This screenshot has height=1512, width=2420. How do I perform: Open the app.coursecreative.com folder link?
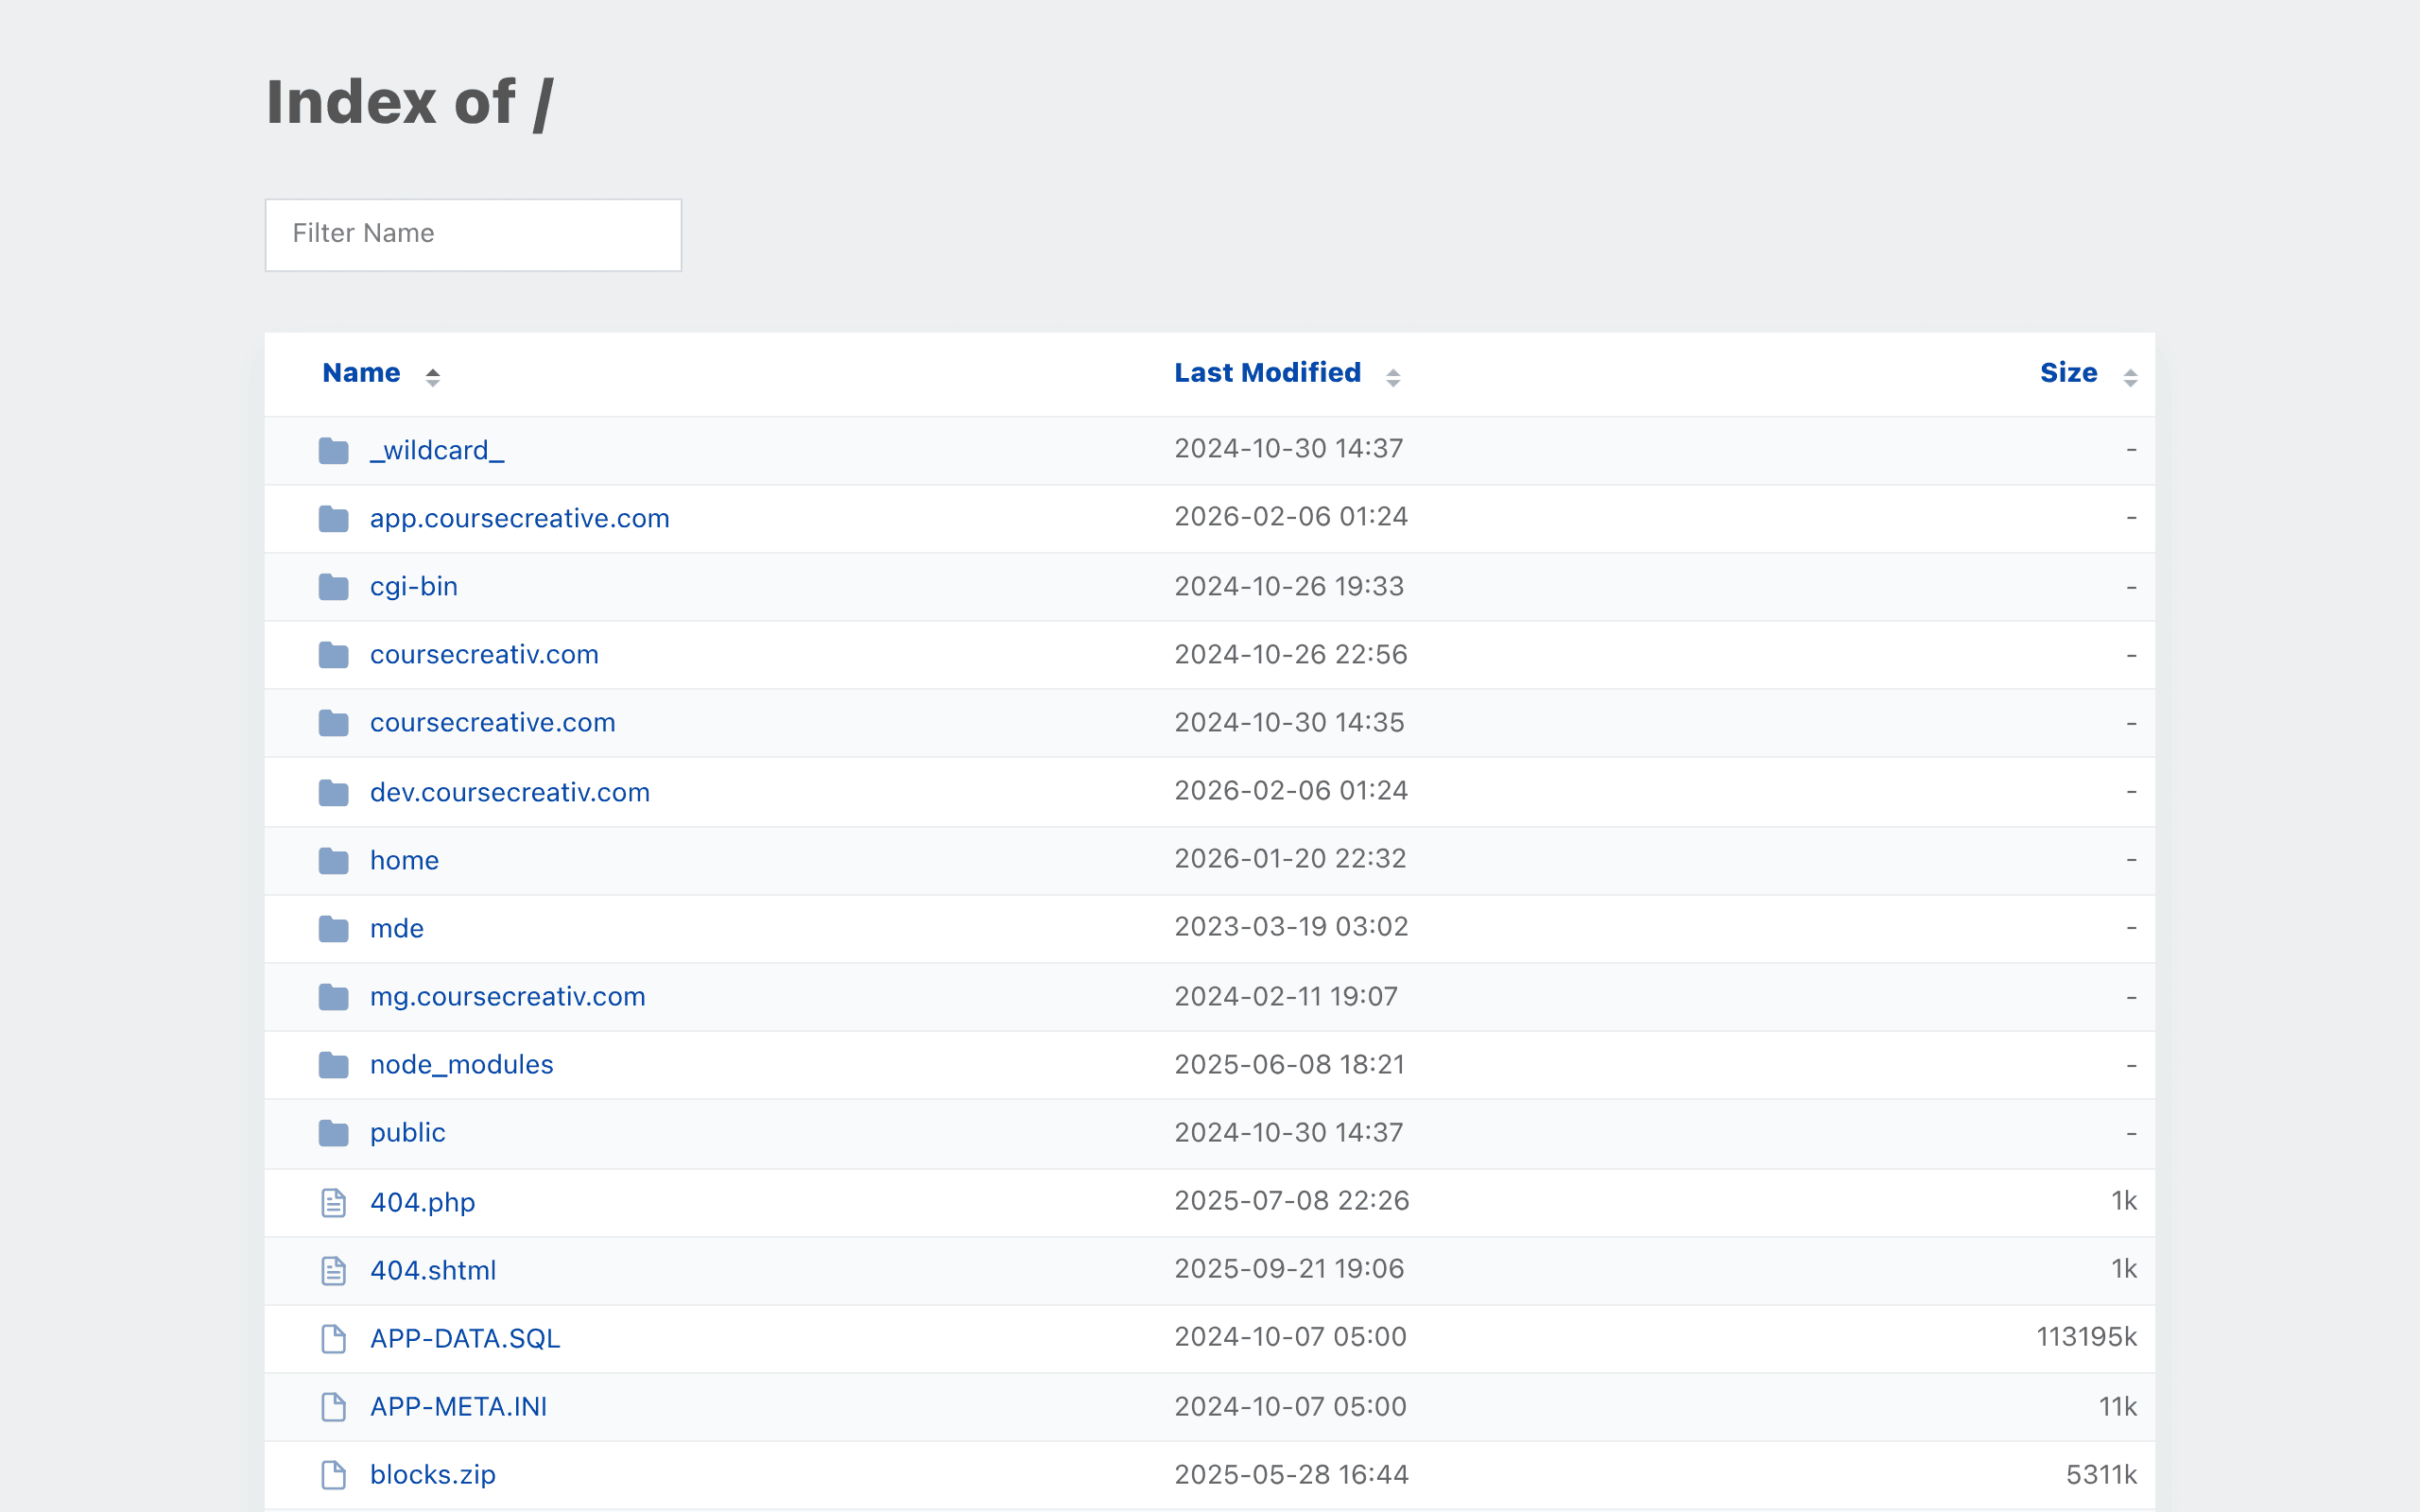[x=519, y=518]
